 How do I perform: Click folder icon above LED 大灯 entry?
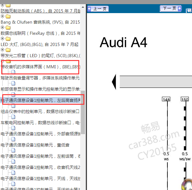pos(8,39)
